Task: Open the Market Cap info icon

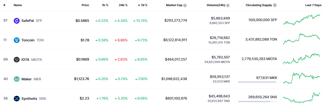Action: pos(185,5)
